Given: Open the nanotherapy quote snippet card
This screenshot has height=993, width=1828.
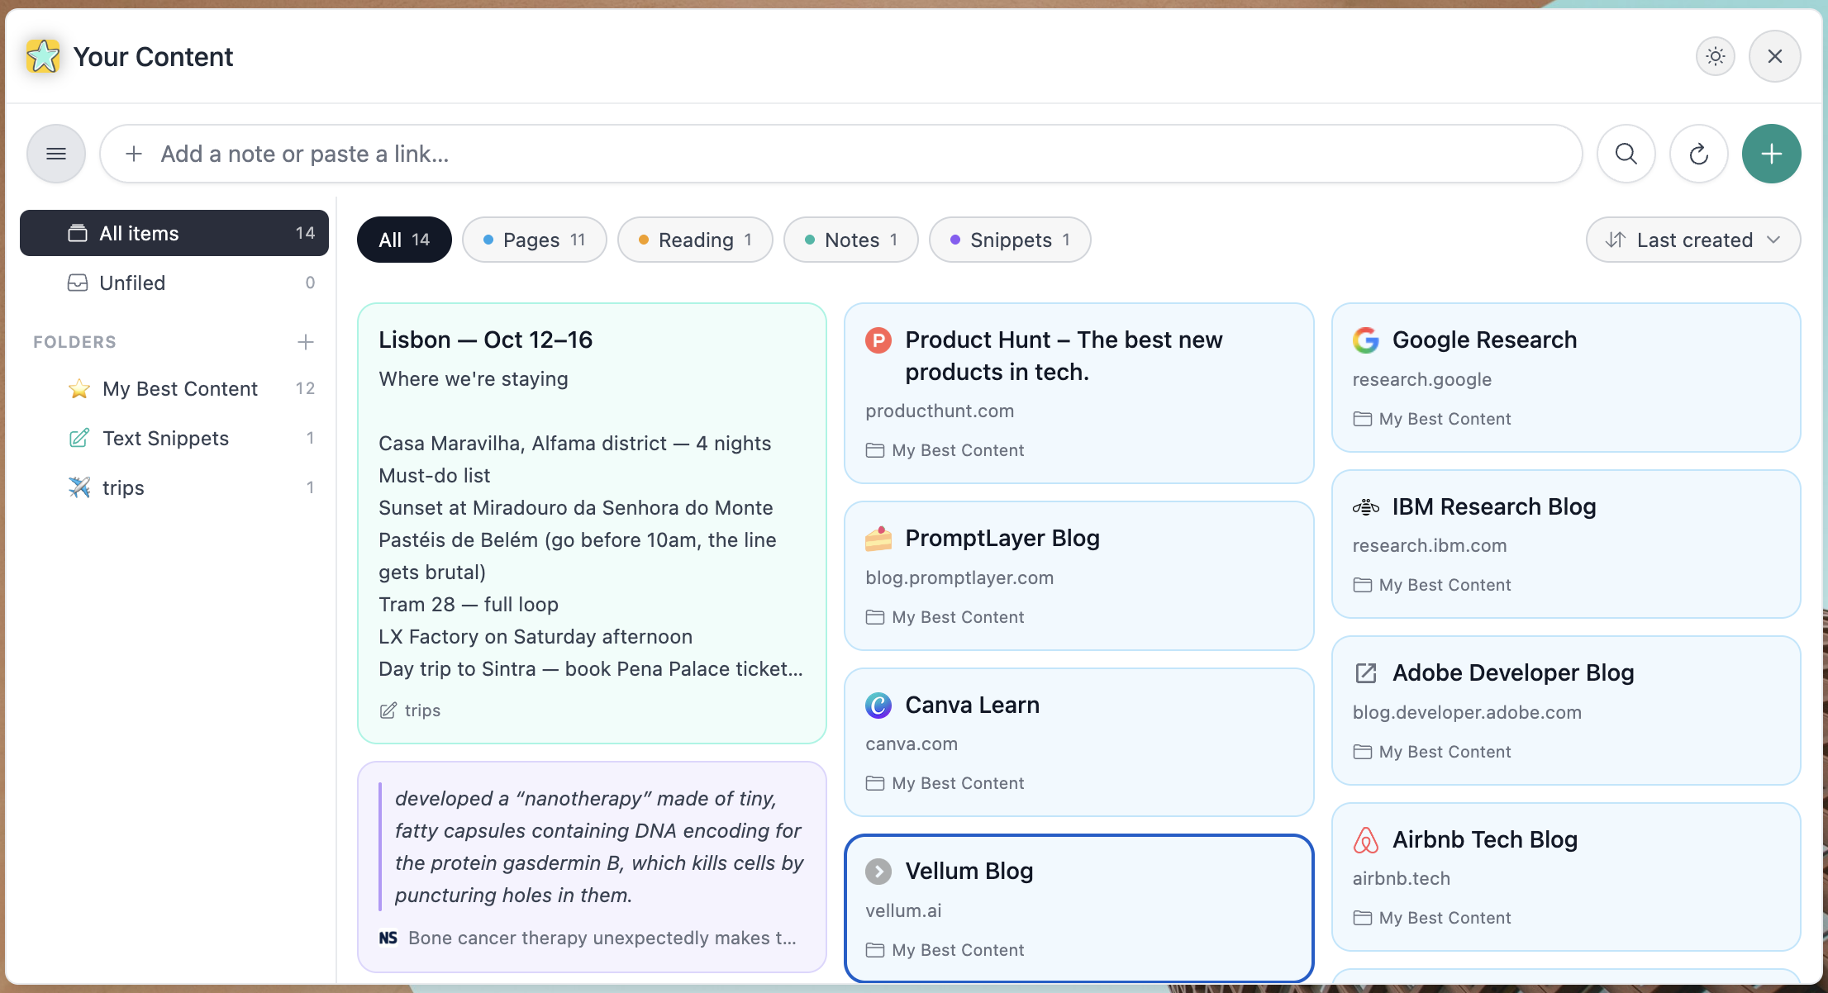Looking at the screenshot, I should coord(592,867).
